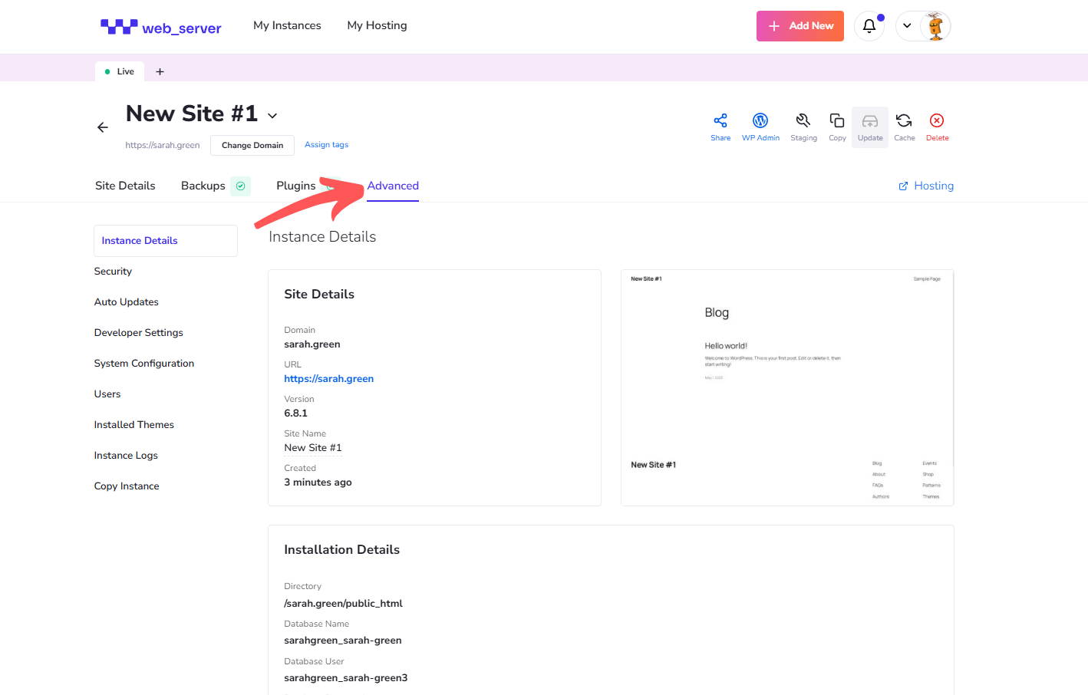
Task: Open the user account dropdown
Action: pyautogui.click(x=908, y=26)
